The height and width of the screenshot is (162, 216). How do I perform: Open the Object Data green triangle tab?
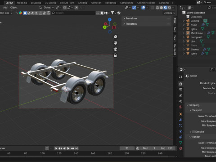(180, 143)
